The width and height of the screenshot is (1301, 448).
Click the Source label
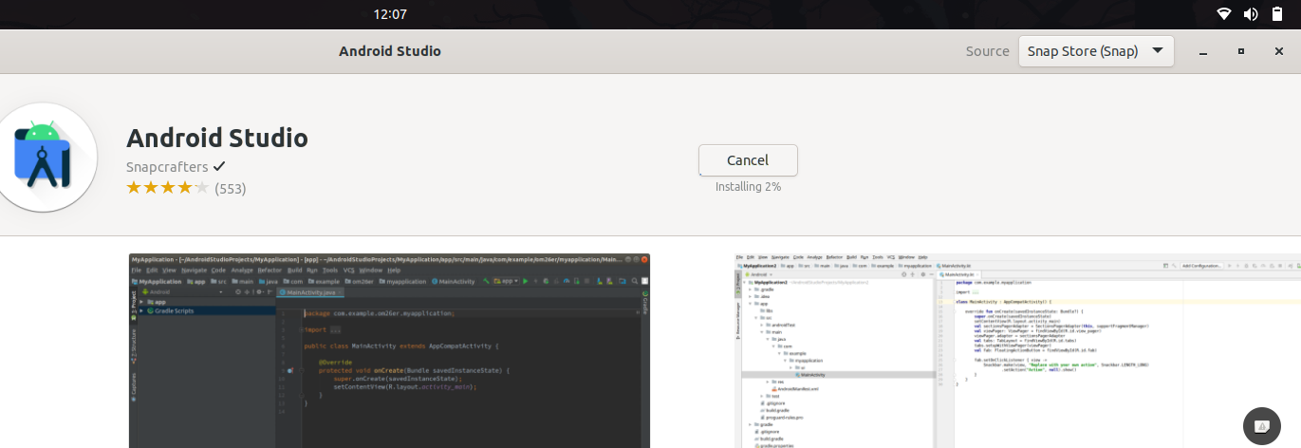point(987,51)
